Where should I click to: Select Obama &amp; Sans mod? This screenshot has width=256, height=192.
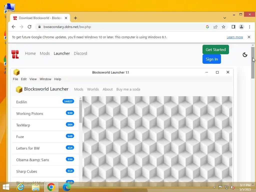click(45, 160)
